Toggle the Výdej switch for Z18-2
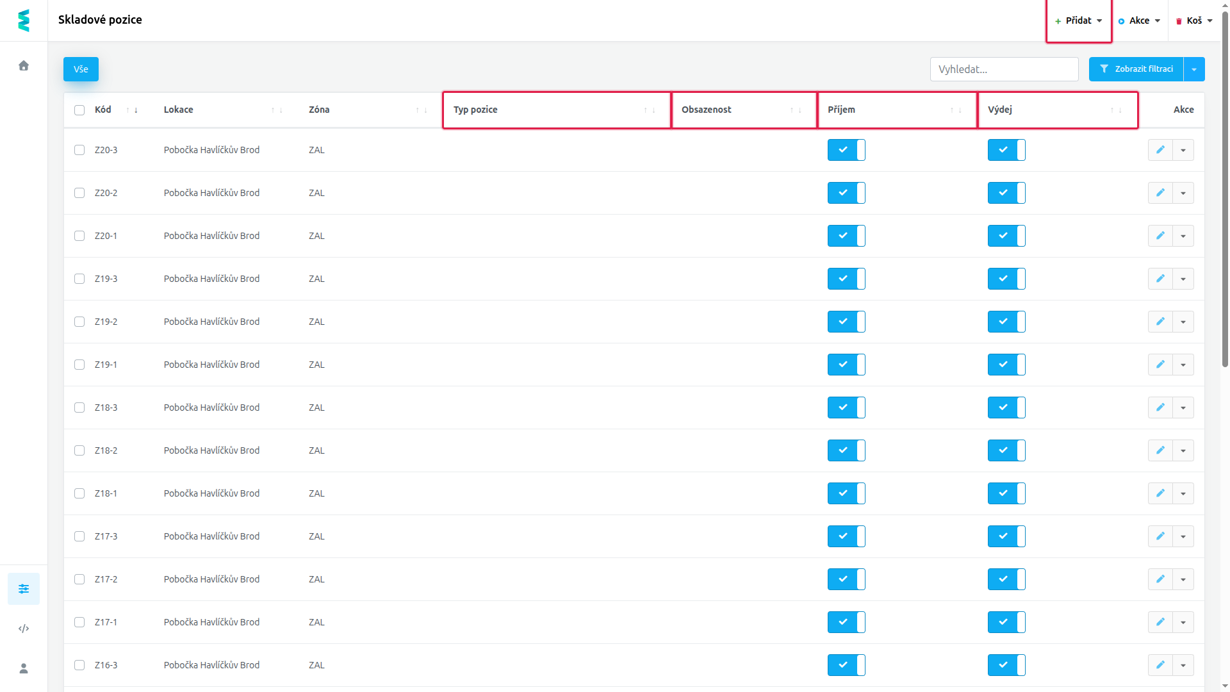This screenshot has width=1230, height=692. point(1006,450)
